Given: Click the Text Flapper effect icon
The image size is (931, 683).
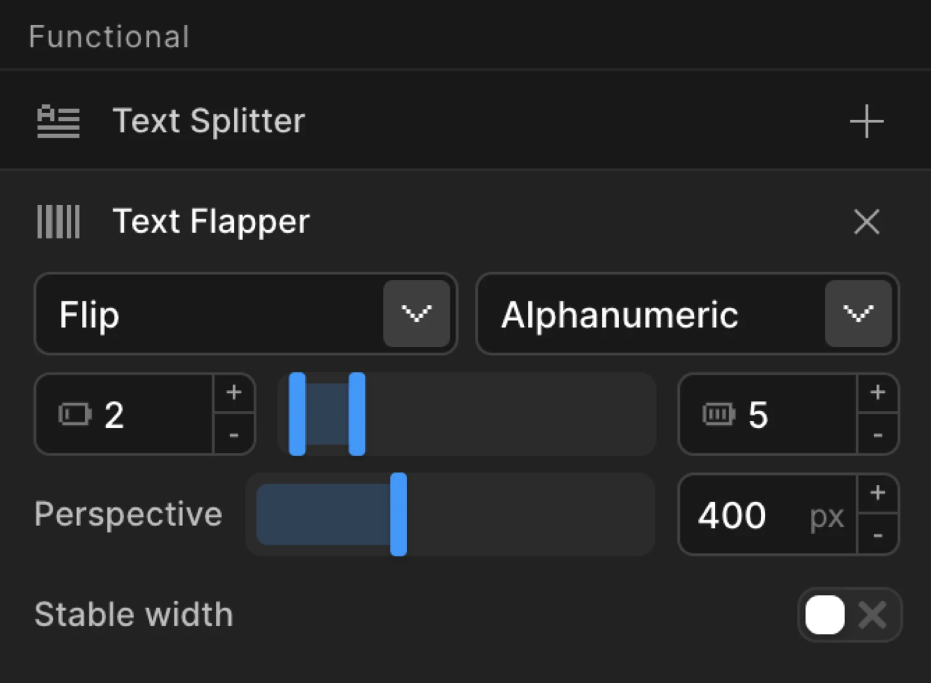Looking at the screenshot, I should click(58, 222).
